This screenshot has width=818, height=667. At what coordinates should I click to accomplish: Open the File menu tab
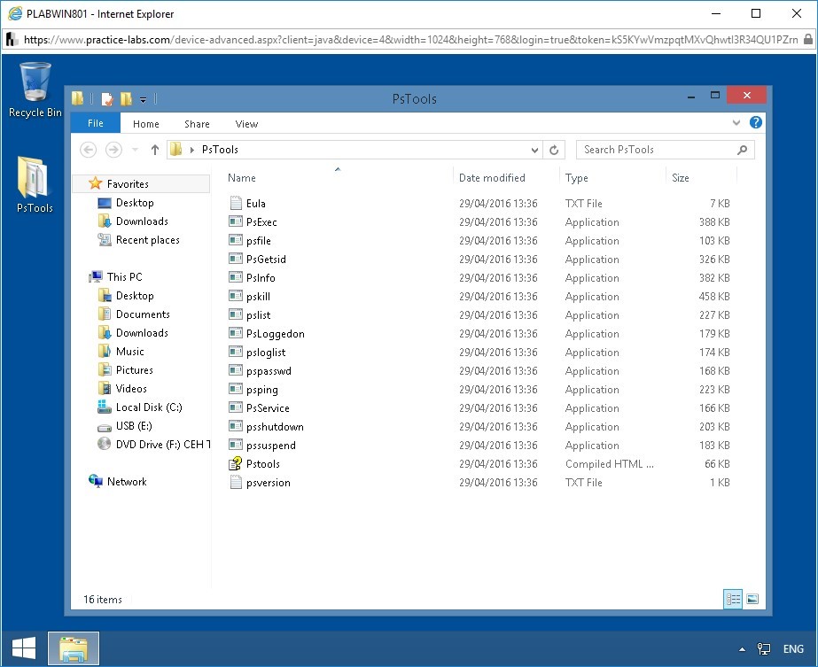tap(95, 124)
